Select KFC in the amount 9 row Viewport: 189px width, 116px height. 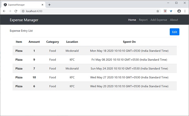tap(72, 60)
